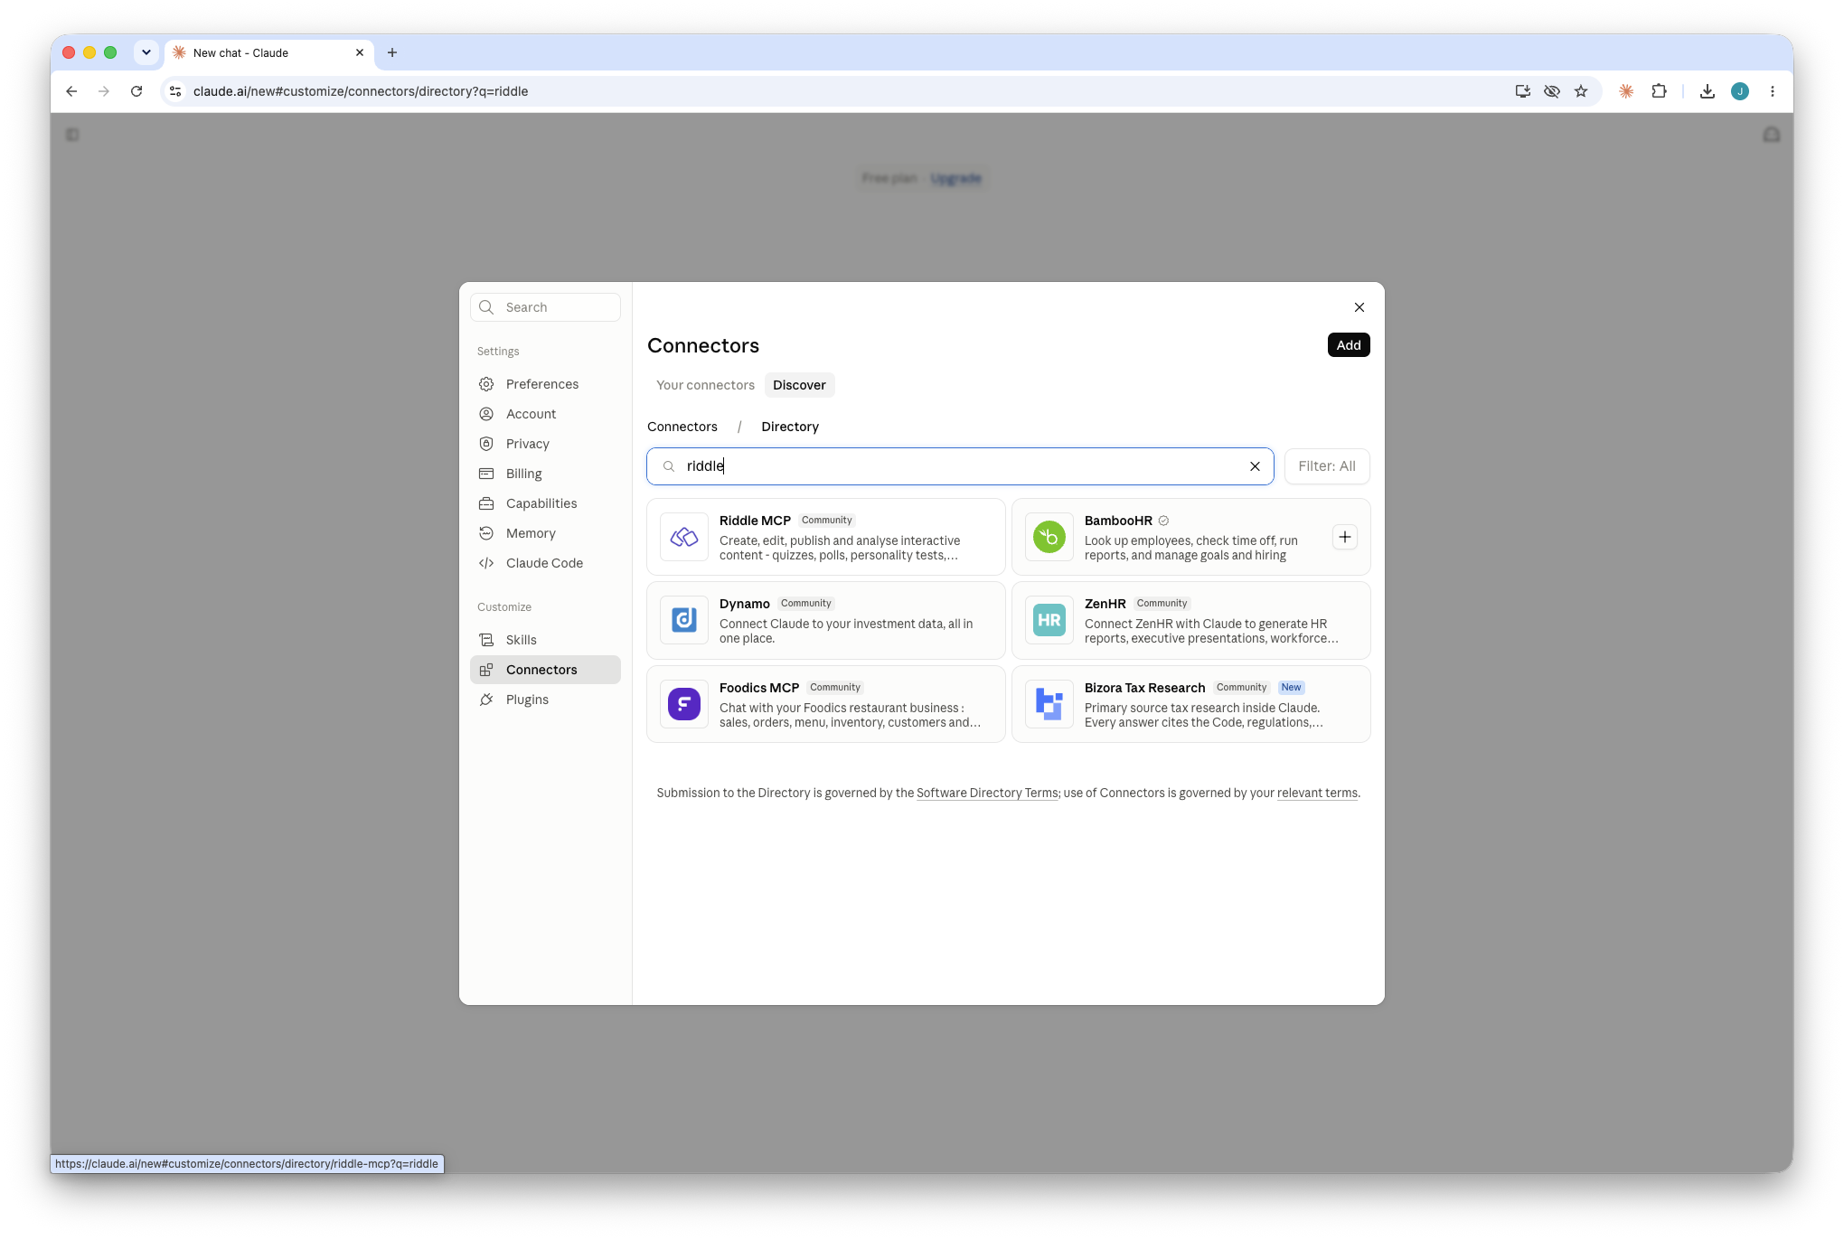Open the browser extensions puzzle icon
Image resolution: width=1844 pixels, height=1240 pixels.
pyautogui.click(x=1659, y=91)
